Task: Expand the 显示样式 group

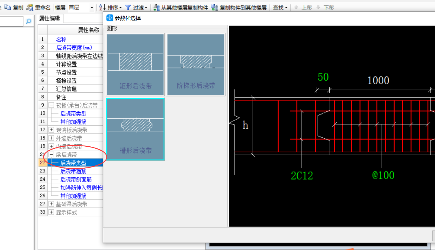Action: [x=51, y=212]
